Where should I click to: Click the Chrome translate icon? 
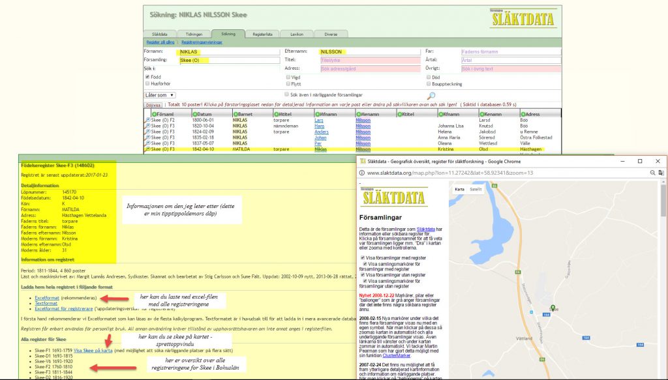pyautogui.click(x=661, y=173)
